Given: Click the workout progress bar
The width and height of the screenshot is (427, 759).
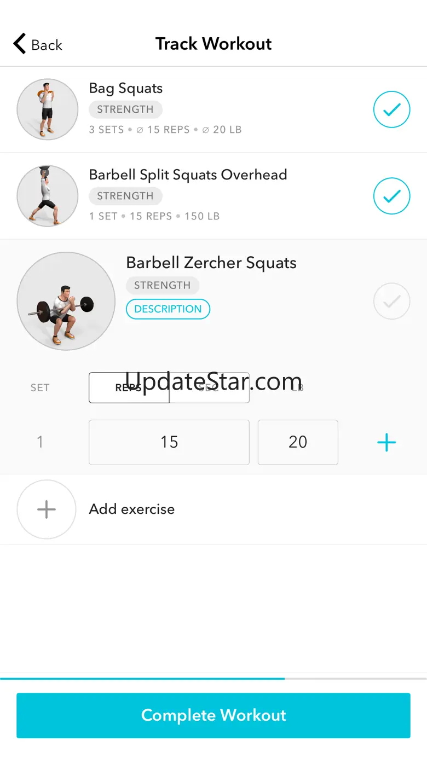Looking at the screenshot, I should pos(214,679).
